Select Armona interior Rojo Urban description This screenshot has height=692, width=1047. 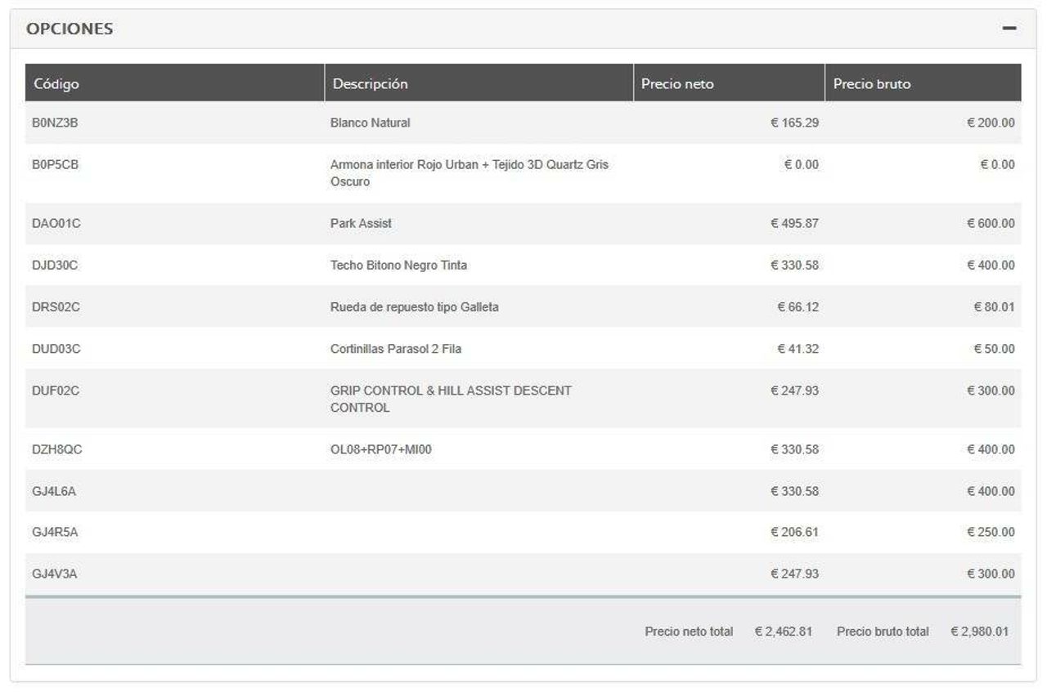pyautogui.click(x=470, y=173)
